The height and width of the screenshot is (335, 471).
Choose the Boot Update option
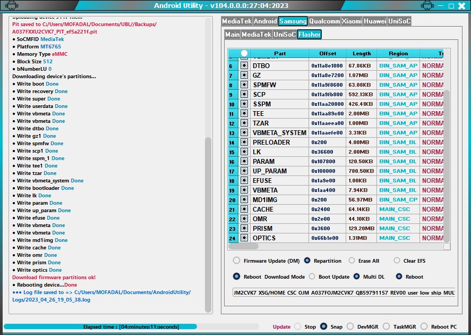coord(312,277)
